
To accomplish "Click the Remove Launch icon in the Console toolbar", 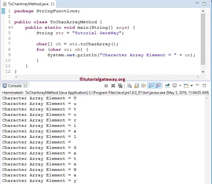I will [x=113, y=86].
